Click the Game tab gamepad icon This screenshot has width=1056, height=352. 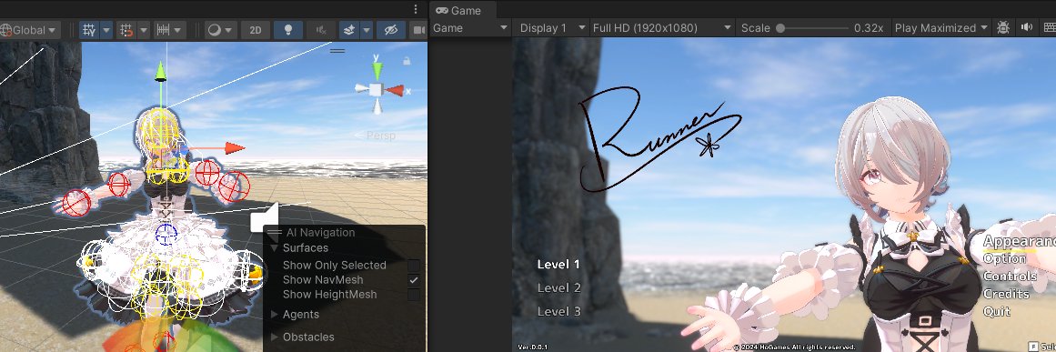[441, 10]
